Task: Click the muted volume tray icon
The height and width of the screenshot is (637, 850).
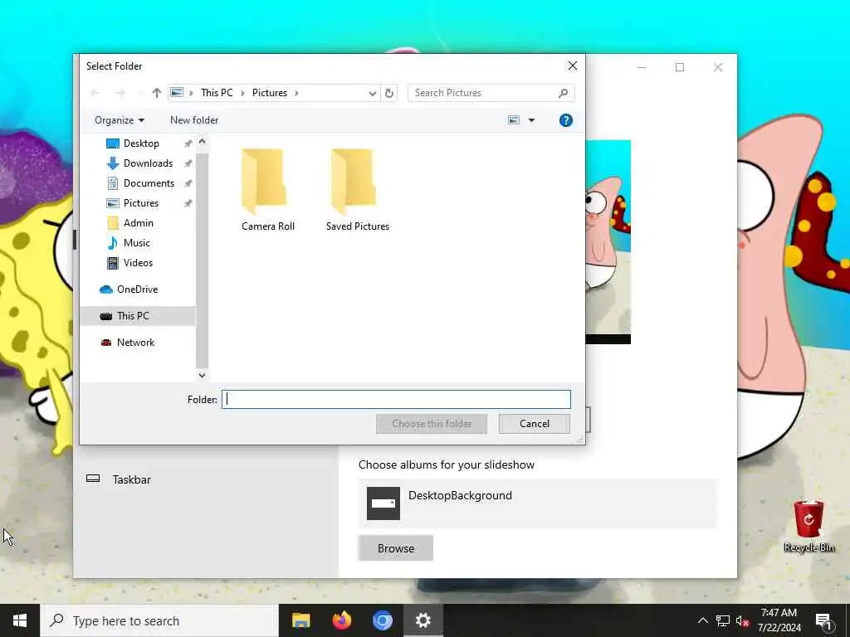Action: pos(743,620)
